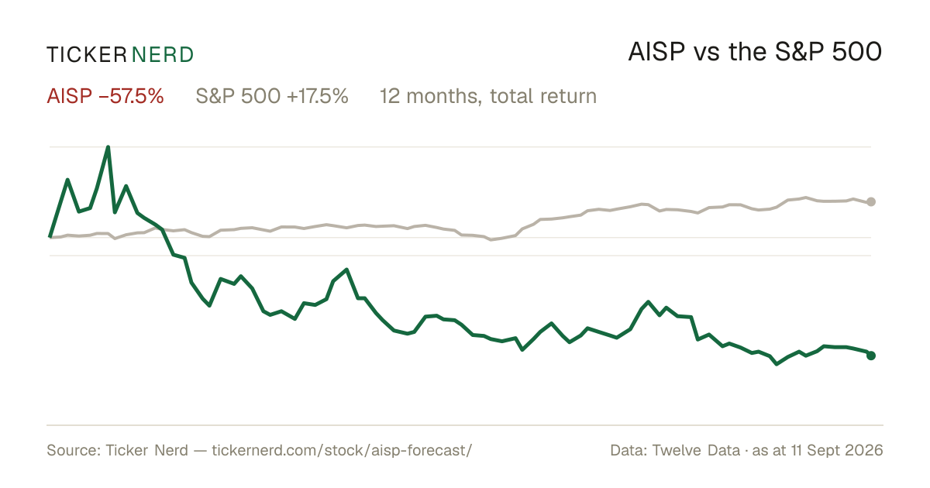The height and width of the screenshot is (488, 930).
Task: Click the S&P 500 +17.5% legend label
Action: [272, 96]
